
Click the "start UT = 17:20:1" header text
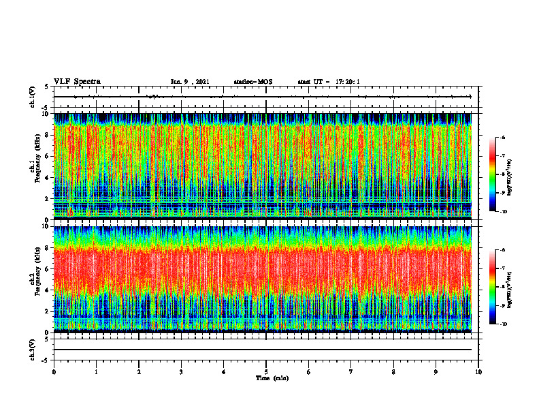(x=329, y=82)
